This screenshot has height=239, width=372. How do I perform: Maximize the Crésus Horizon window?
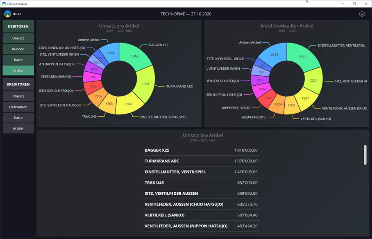(354, 4)
